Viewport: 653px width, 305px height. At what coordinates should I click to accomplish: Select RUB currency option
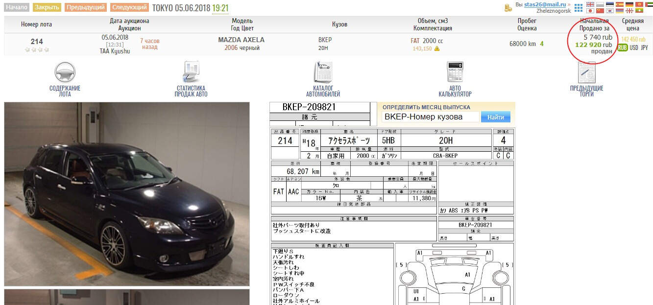pos(623,47)
